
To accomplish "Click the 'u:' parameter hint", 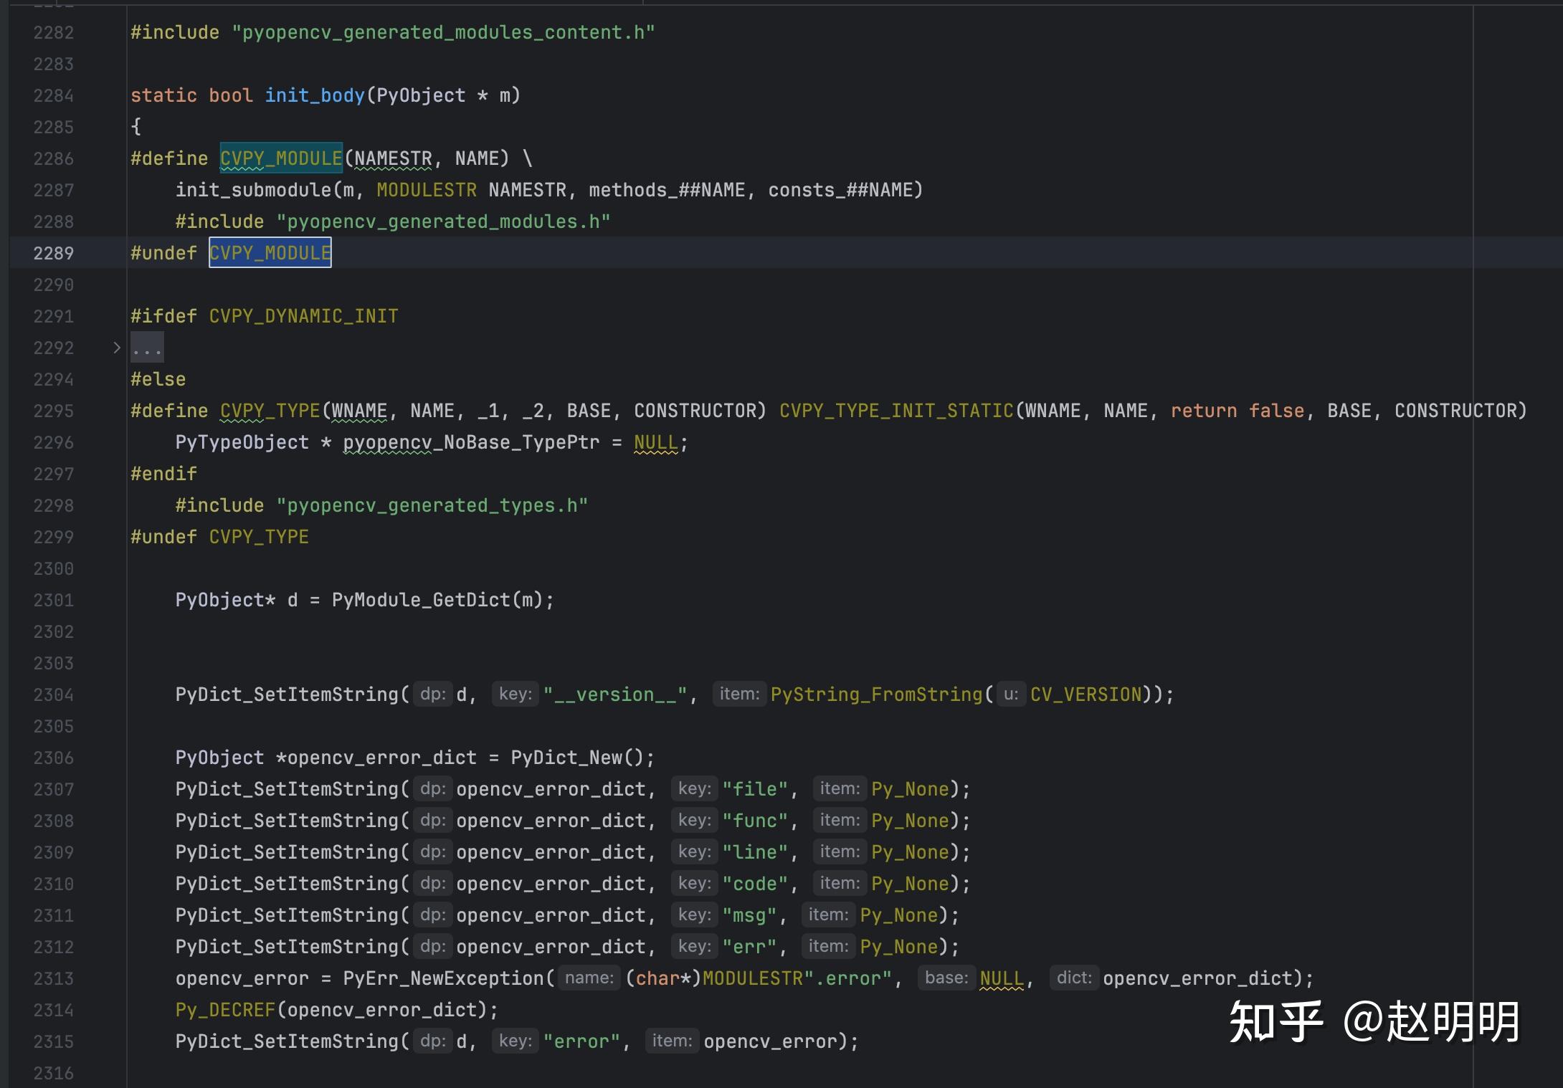I will pos(1011,694).
